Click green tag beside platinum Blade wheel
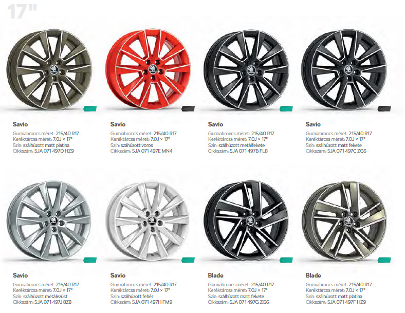 tap(384, 260)
